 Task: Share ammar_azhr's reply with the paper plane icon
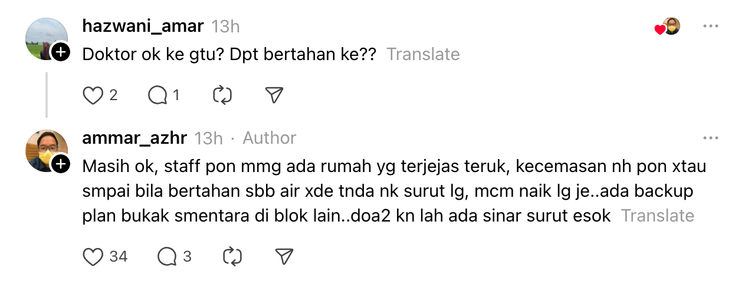284,256
